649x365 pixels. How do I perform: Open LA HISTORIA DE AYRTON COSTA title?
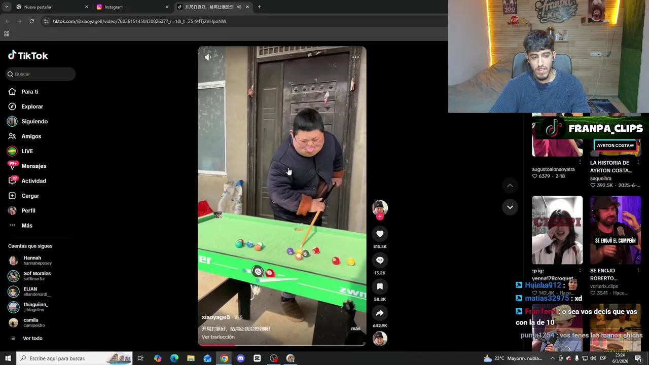coord(610,166)
